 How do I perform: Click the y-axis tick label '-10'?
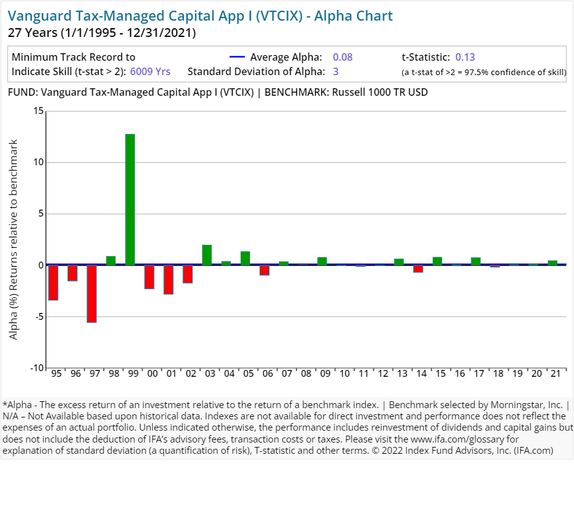pyautogui.click(x=37, y=368)
